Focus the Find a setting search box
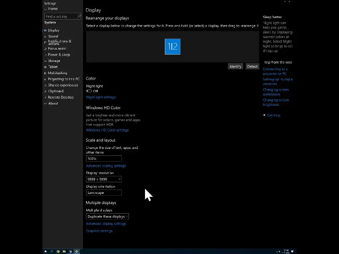The image size is (339, 254). tap(63, 16)
